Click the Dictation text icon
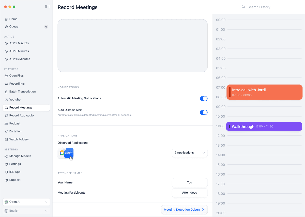This screenshot has height=217, width=305. coord(6,132)
